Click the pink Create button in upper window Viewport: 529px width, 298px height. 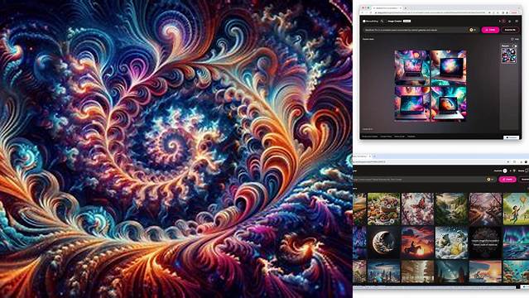point(490,30)
